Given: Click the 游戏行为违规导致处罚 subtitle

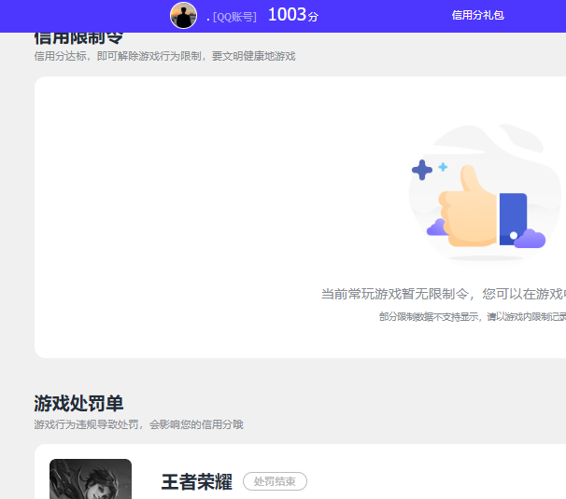Looking at the screenshot, I should 138,424.
